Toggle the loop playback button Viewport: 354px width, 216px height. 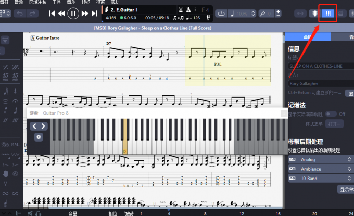tap(221, 14)
